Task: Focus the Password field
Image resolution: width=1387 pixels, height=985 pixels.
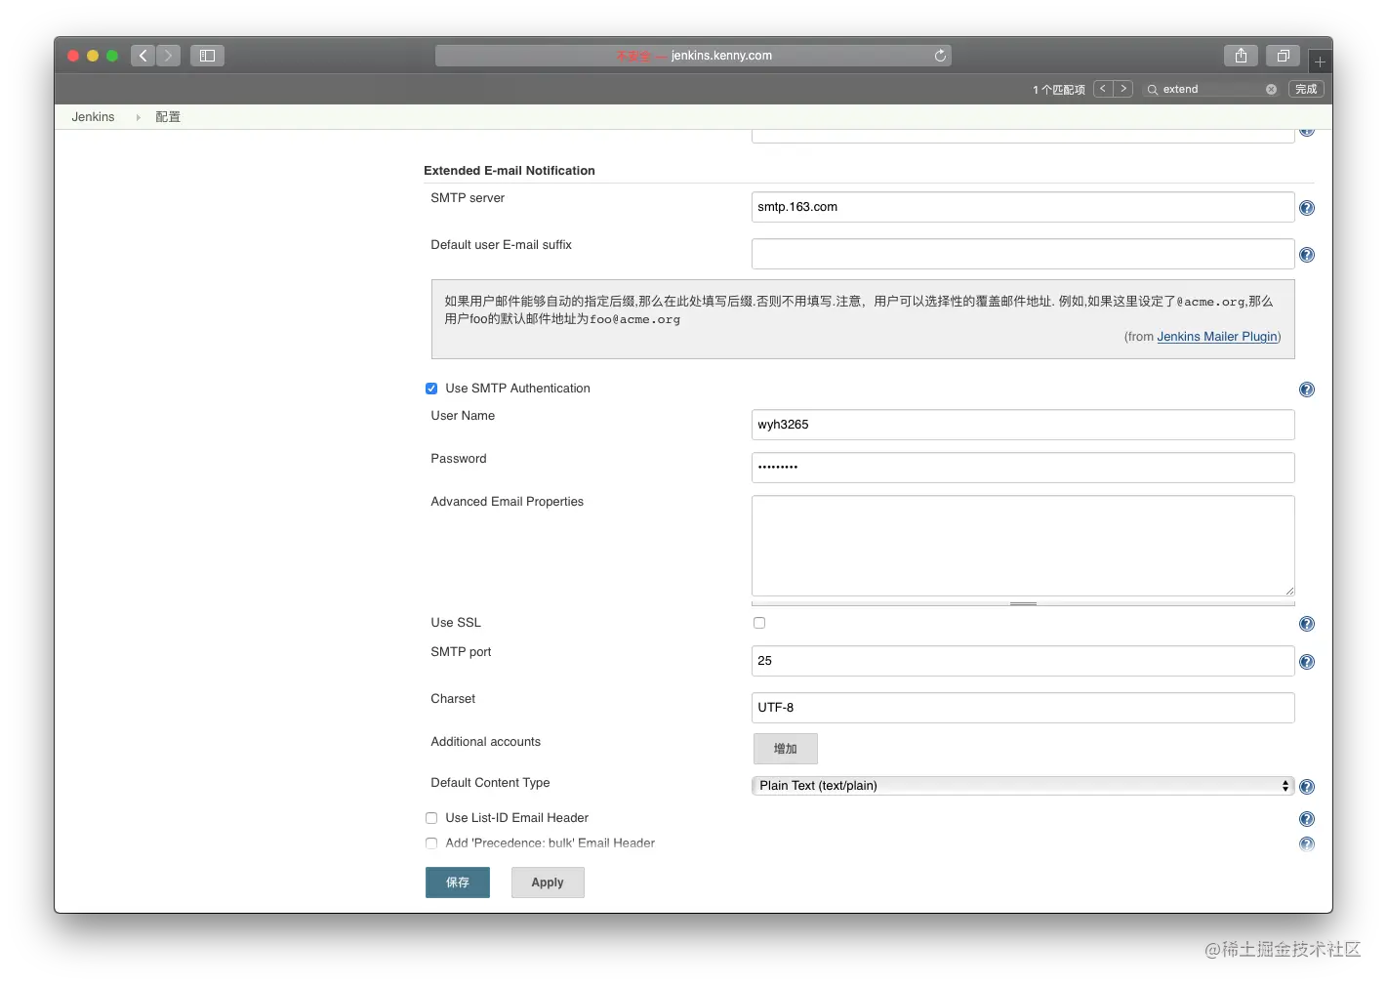Action: point(1023,468)
